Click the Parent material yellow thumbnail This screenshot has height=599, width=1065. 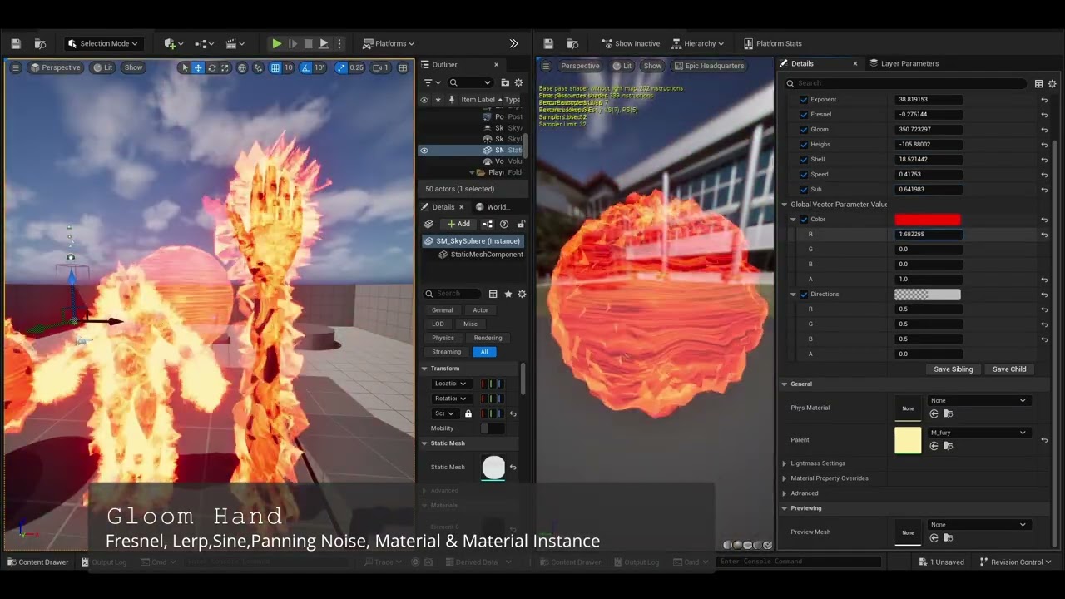908,440
